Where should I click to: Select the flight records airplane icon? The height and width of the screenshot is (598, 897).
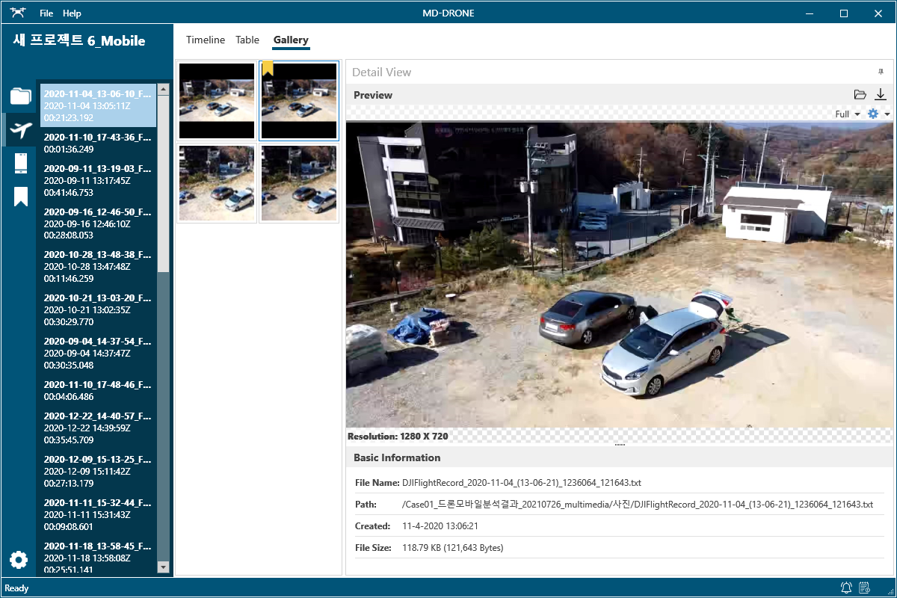coord(20,130)
